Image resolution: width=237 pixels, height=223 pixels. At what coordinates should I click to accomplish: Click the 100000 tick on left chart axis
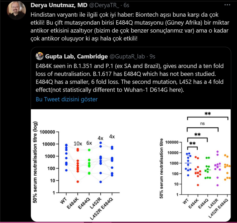(x=47, y=132)
